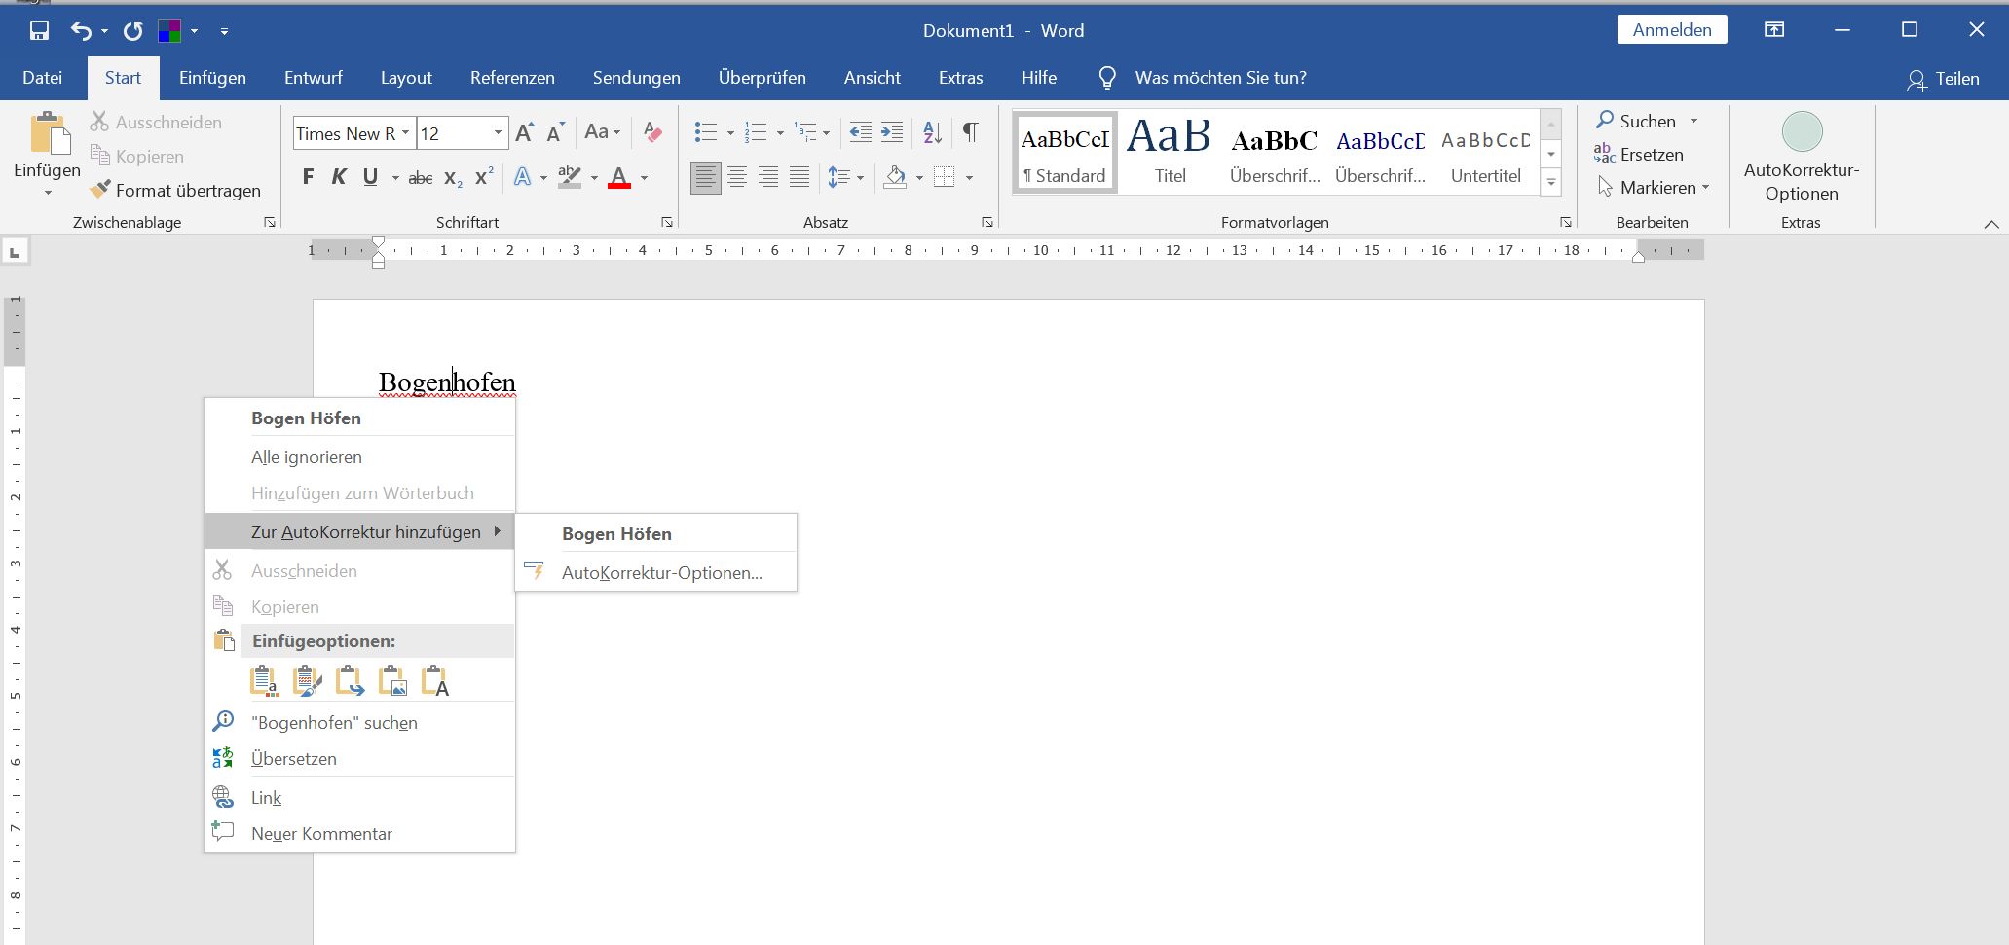Viewport: 2009px width, 945px height.
Task: Open the Layout ribbon tab
Action: [406, 78]
